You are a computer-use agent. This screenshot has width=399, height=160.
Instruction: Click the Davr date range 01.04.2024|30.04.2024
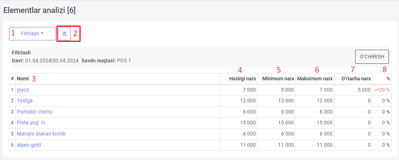(52, 61)
